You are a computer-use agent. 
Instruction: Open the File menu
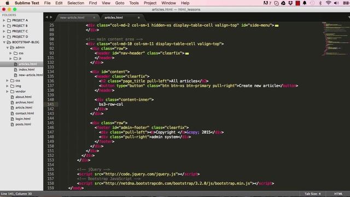coord(48,3)
